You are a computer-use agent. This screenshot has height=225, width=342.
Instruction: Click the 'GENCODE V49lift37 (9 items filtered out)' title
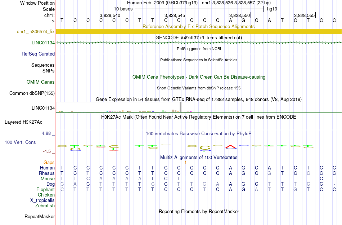coord(198,37)
